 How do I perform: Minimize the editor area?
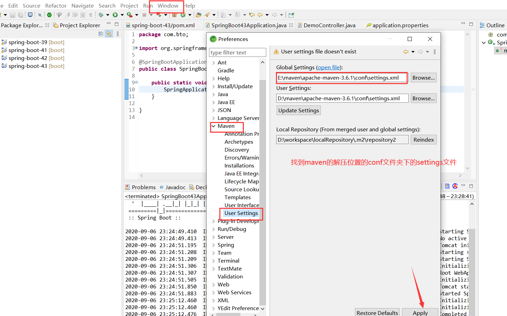coord(463,23)
